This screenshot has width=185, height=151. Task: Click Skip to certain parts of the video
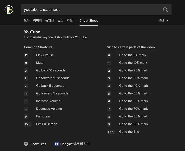131,47
